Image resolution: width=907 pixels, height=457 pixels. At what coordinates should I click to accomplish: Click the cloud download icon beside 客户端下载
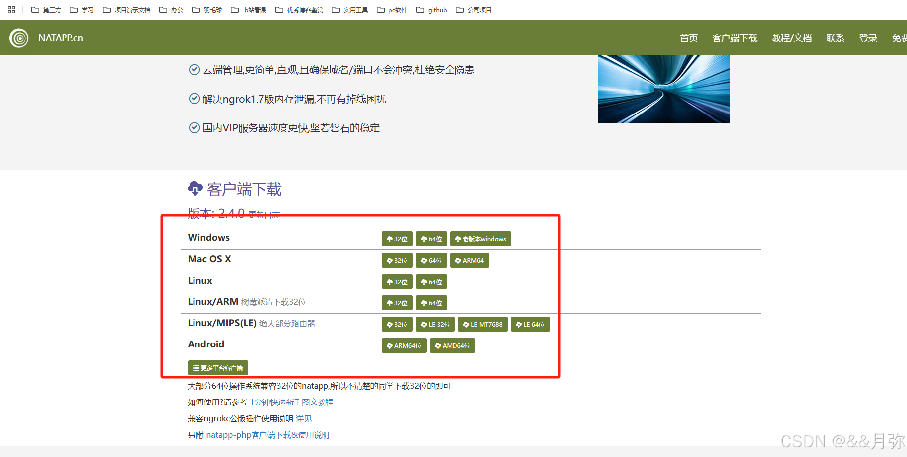pos(195,188)
